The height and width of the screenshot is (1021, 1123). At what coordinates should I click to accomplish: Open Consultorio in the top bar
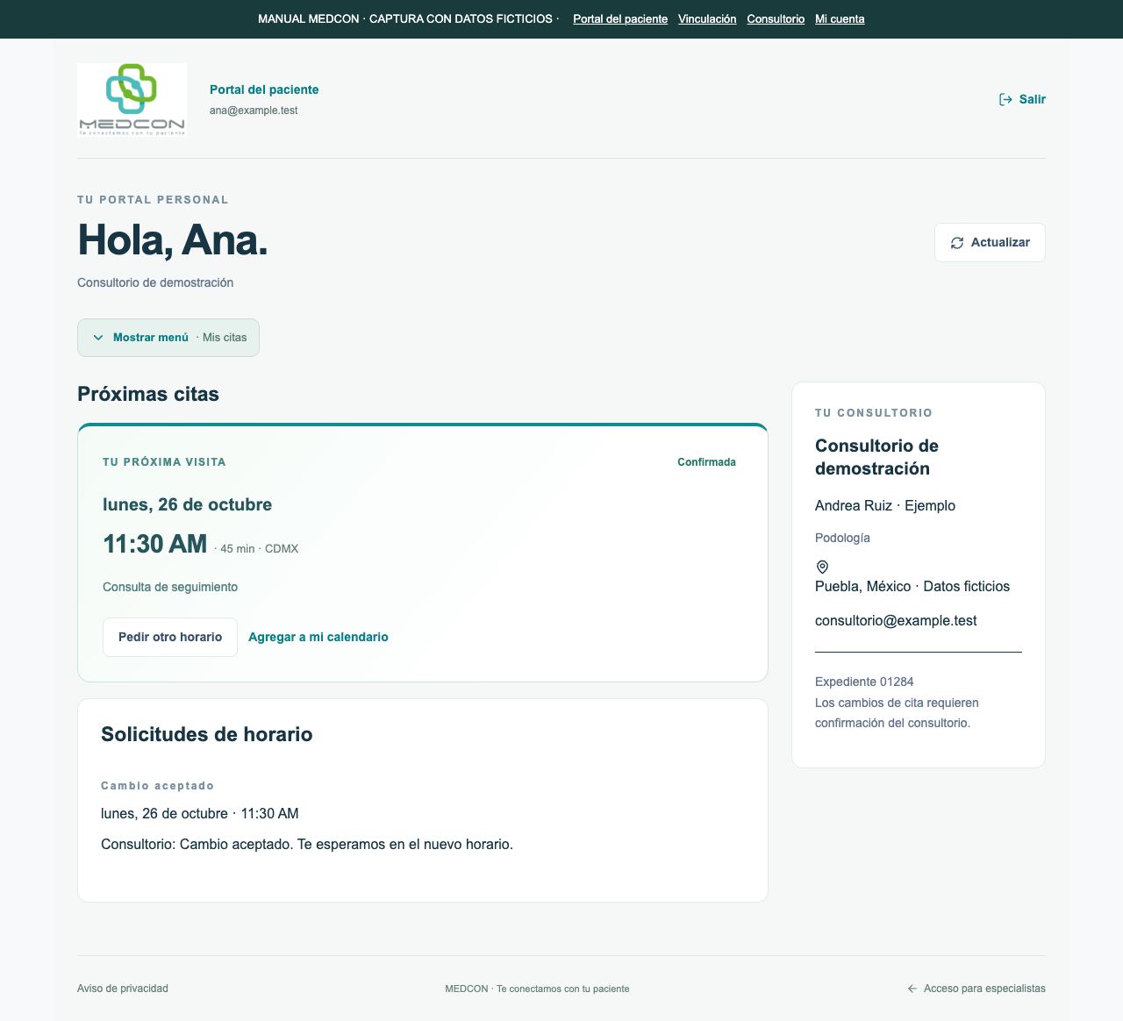[x=776, y=19]
